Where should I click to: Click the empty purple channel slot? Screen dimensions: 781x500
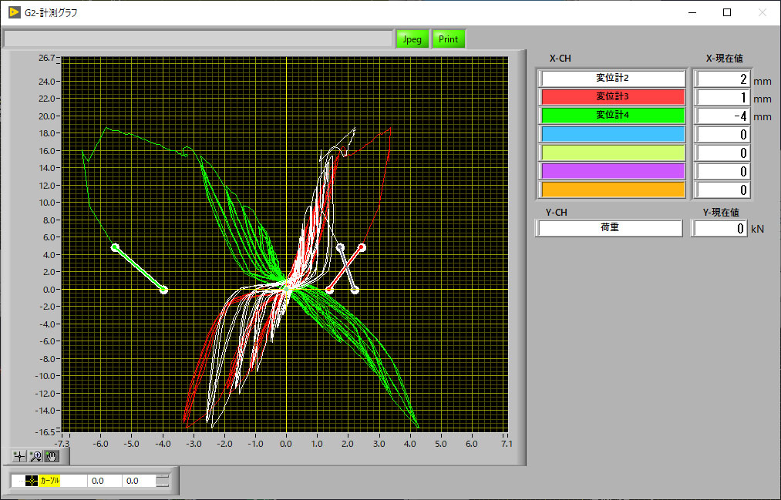[613, 171]
